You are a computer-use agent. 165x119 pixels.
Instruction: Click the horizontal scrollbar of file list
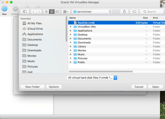101,72
